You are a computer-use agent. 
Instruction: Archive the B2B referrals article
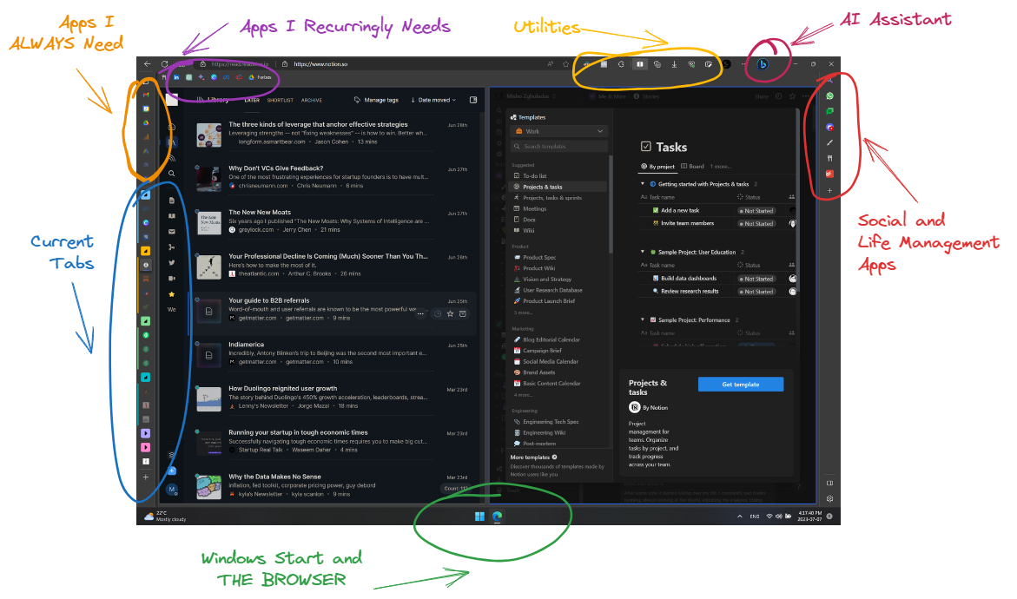coord(463,313)
